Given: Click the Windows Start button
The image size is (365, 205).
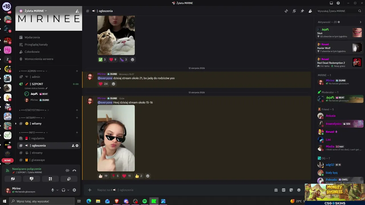Looking at the screenshot, I should (x=5, y=201).
